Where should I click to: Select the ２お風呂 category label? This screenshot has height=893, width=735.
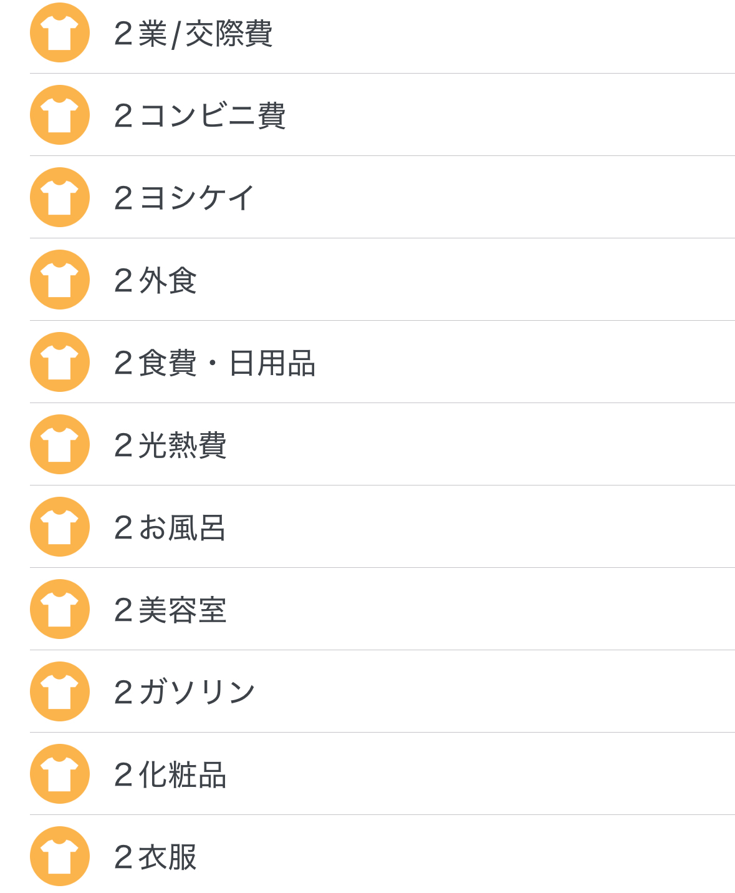click(170, 528)
